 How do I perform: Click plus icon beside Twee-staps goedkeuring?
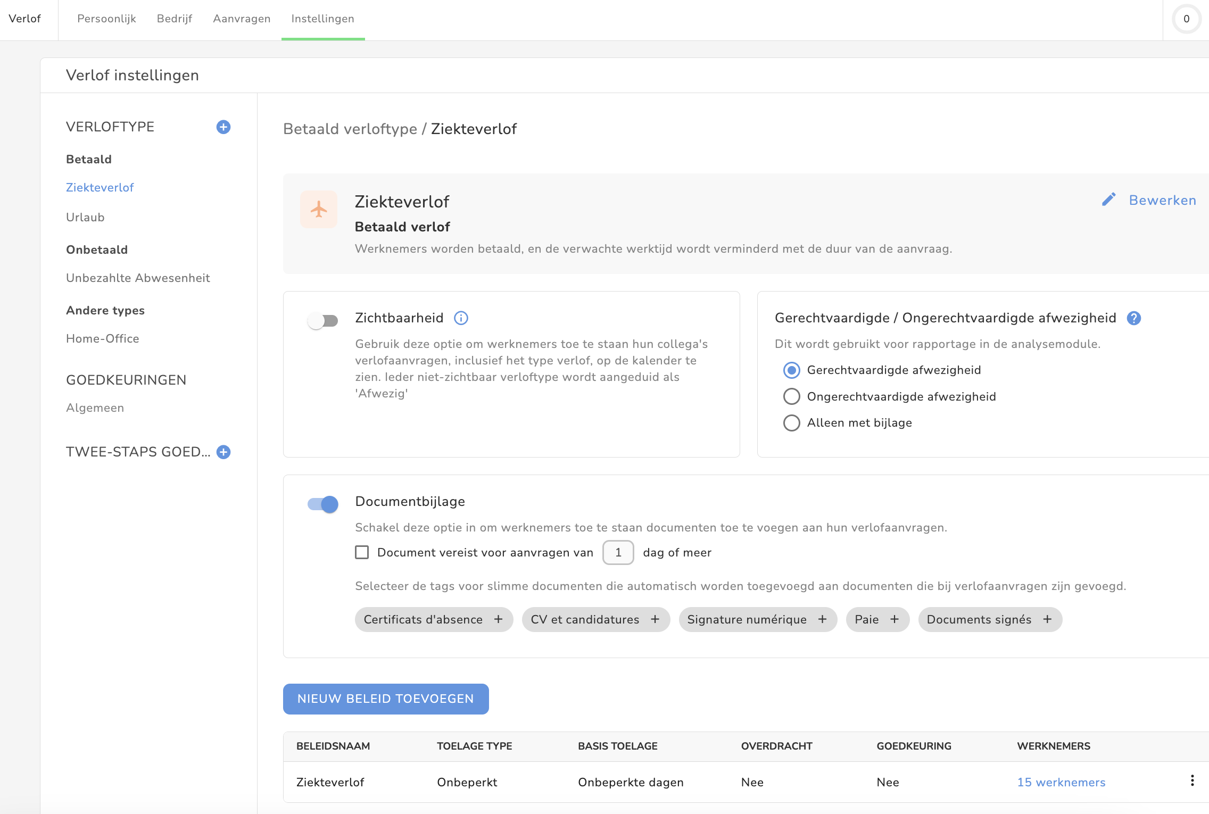[223, 452]
